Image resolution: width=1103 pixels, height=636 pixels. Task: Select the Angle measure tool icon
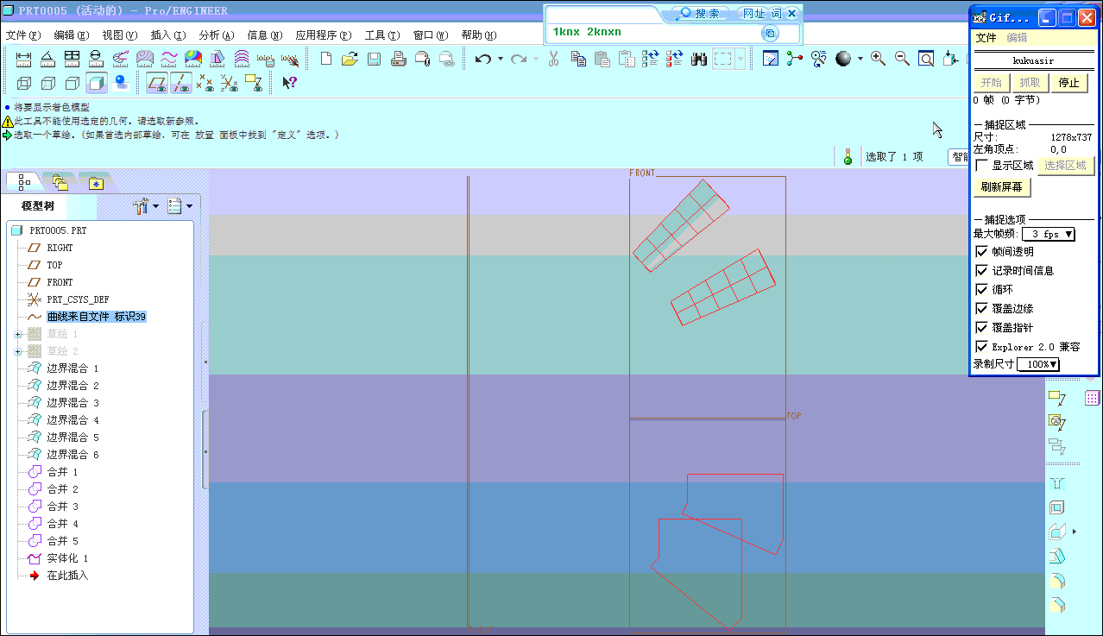tap(47, 59)
